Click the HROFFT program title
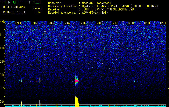169x107 pixels. (x=17, y=2)
